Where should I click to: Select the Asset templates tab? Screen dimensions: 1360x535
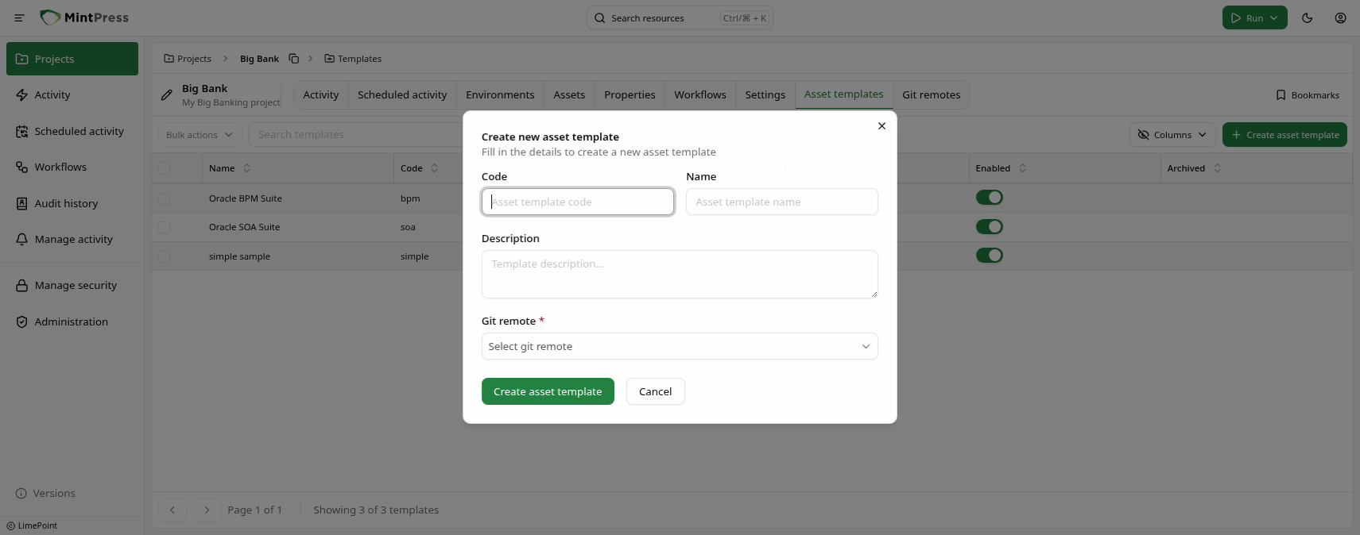843,94
